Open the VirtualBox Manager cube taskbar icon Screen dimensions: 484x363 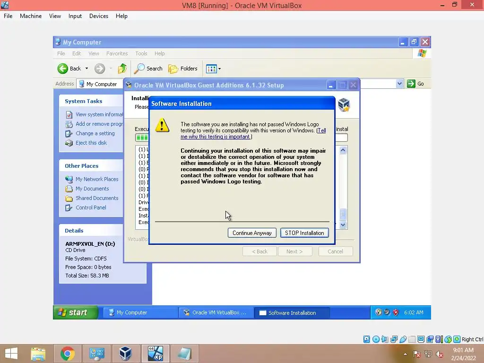click(x=125, y=354)
